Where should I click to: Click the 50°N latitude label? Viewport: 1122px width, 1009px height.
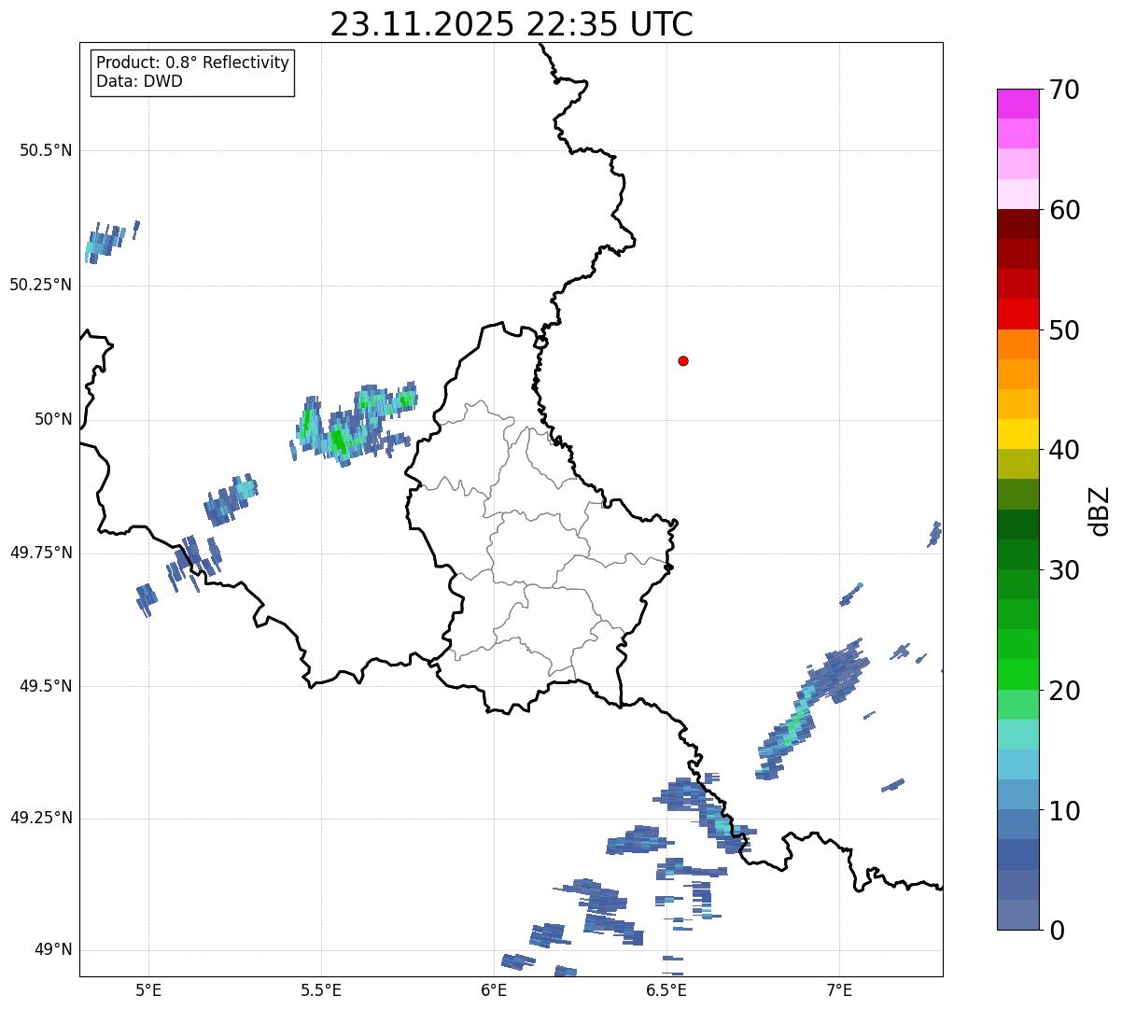pyautogui.click(x=53, y=419)
